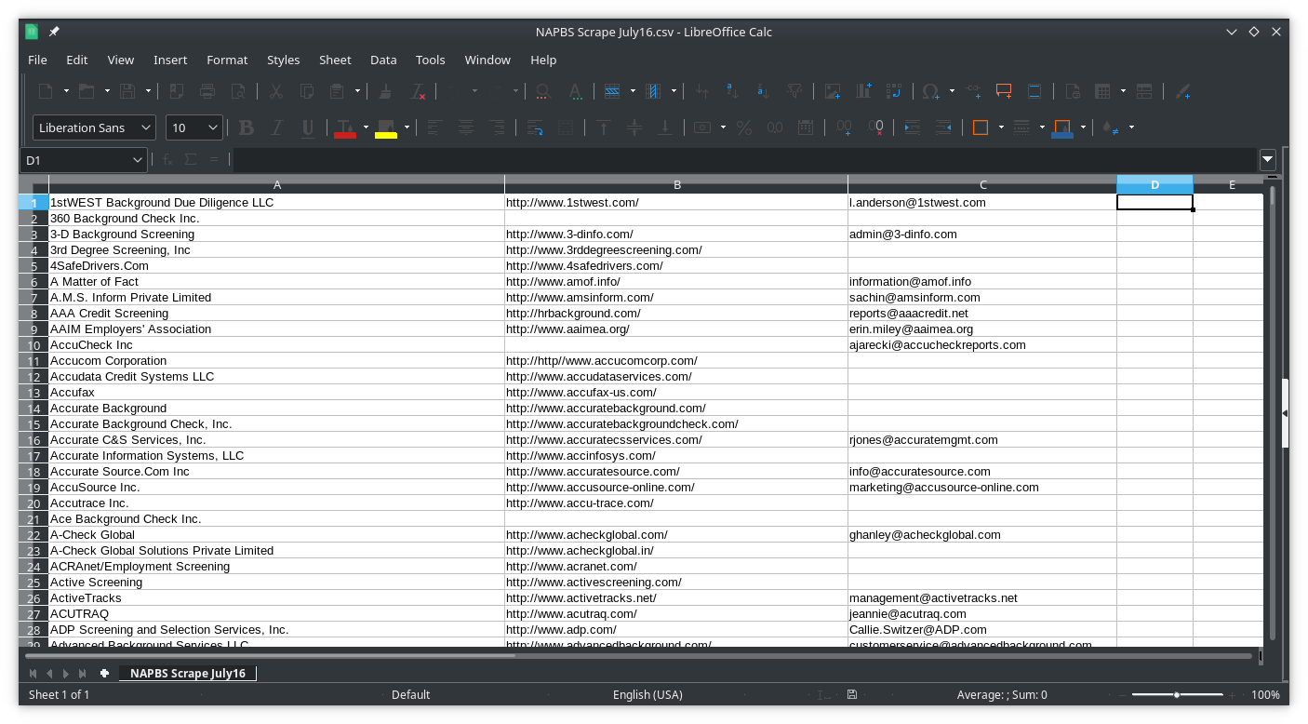
Task: Open the Sheet menu
Action: click(335, 60)
